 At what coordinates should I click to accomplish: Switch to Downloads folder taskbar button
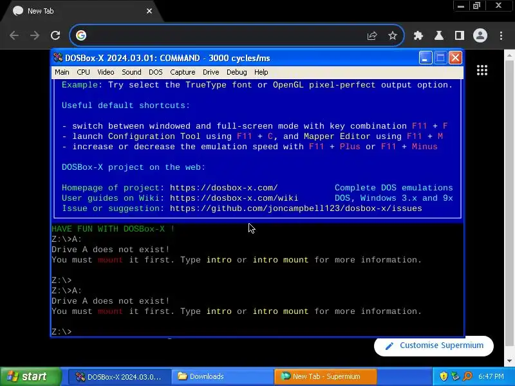click(222, 376)
